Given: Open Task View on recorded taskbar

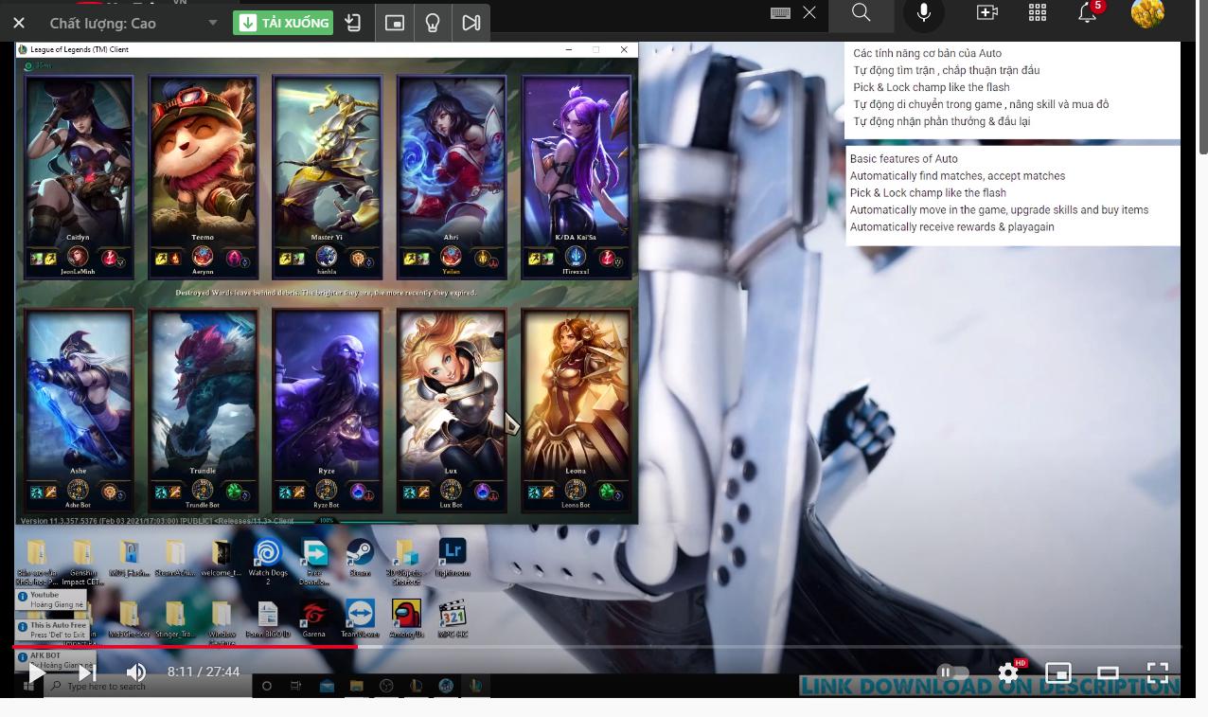Looking at the screenshot, I should [x=296, y=686].
